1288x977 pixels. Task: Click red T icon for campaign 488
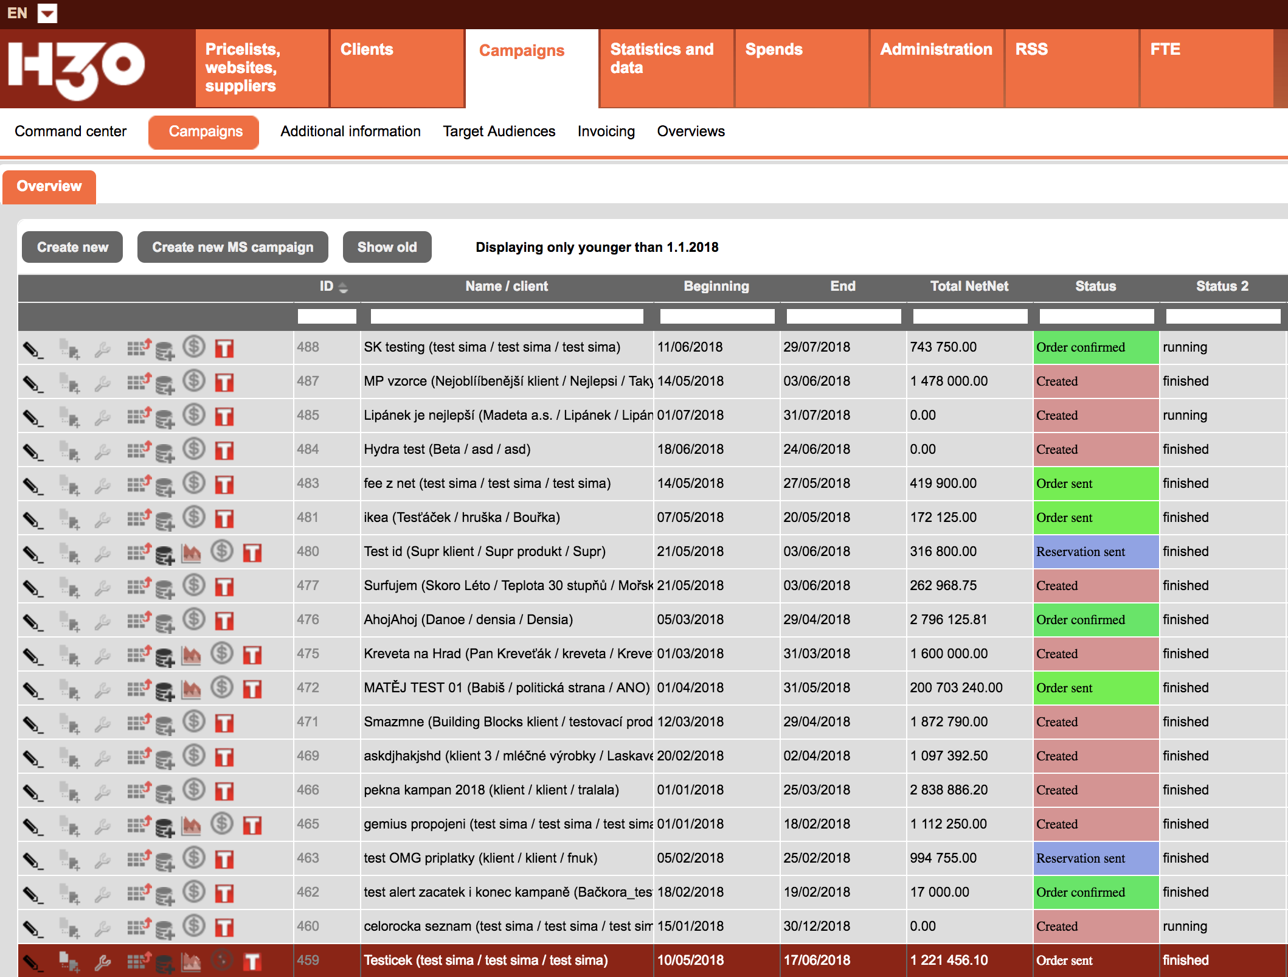click(224, 348)
